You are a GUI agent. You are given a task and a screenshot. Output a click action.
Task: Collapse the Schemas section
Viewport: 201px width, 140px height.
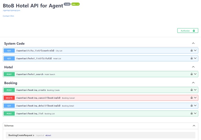point(194,126)
